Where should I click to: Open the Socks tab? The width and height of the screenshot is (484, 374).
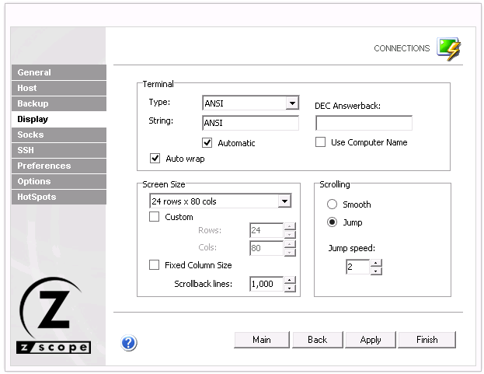[x=59, y=135]
